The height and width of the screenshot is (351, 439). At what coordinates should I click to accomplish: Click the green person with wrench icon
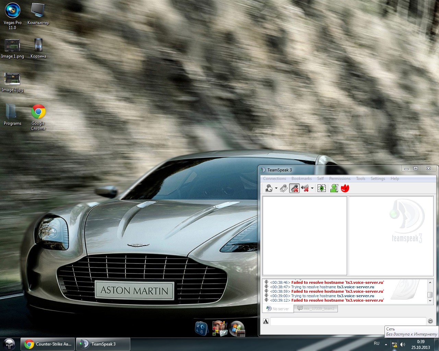tap(334, 188)
